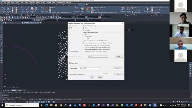Select the 3d Faces radio option

click(x=84, y=28)
